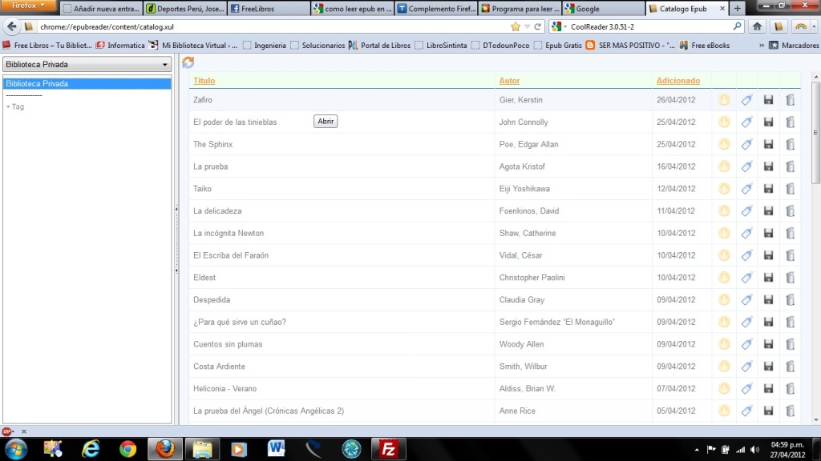The height and width of the screenshot is (461, 821).
Task: Click the back navigation arrow
Action: (12, 25)
